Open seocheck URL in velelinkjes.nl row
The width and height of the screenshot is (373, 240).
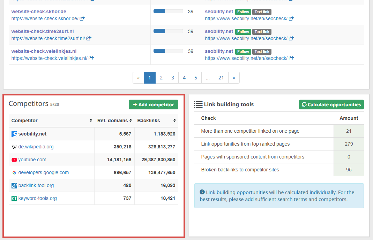pos(246,58)
